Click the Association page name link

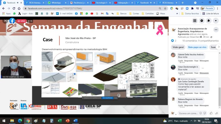tap(192, 31)
